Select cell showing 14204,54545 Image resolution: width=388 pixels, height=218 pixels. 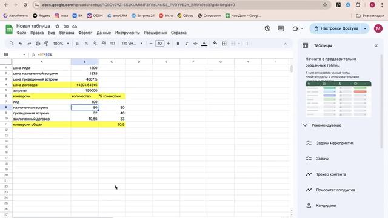(84, 85)
